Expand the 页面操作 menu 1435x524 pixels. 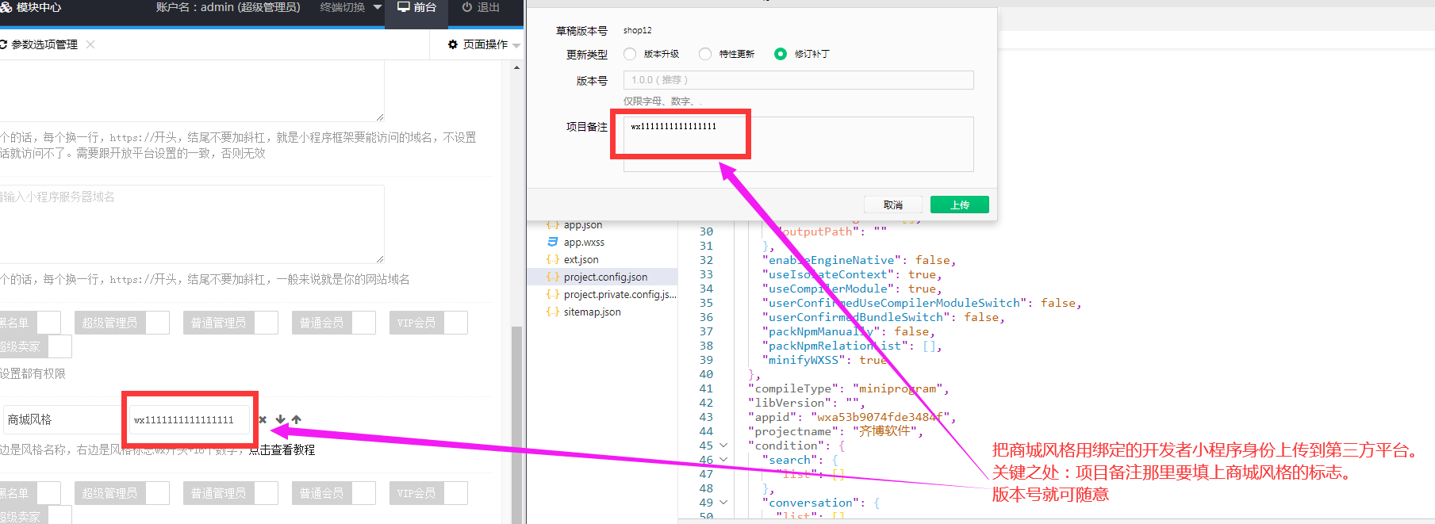(x=484, y=44)
